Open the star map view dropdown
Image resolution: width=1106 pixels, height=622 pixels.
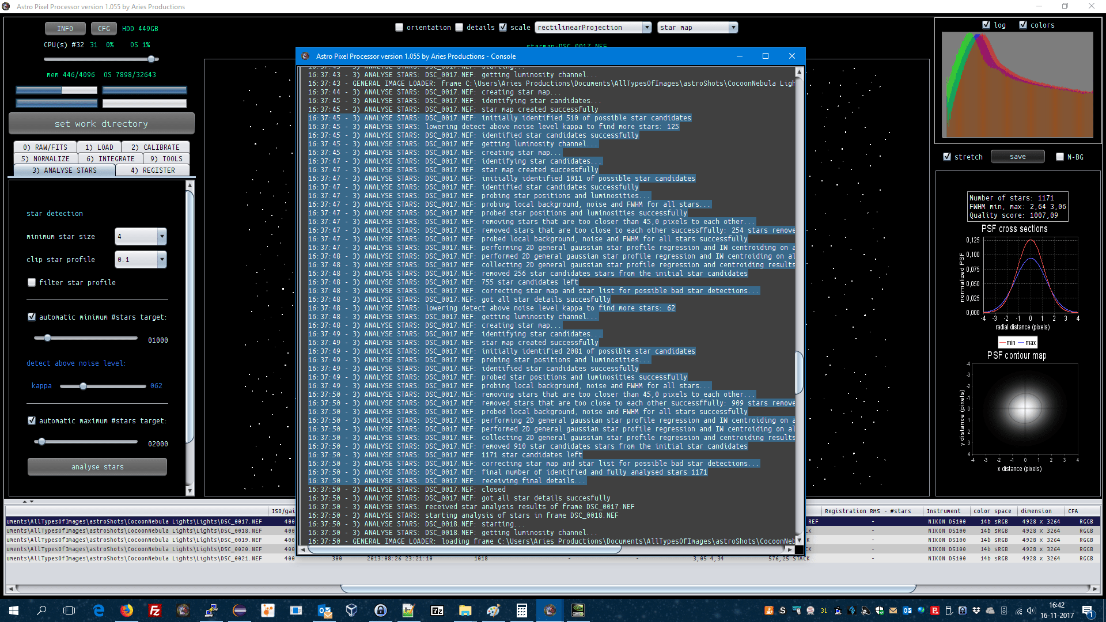733,27
